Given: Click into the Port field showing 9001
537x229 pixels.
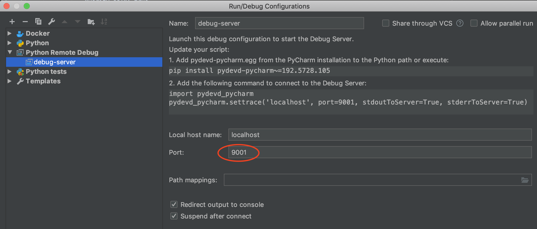Looking at the screenshot, I should coord(380,152).
